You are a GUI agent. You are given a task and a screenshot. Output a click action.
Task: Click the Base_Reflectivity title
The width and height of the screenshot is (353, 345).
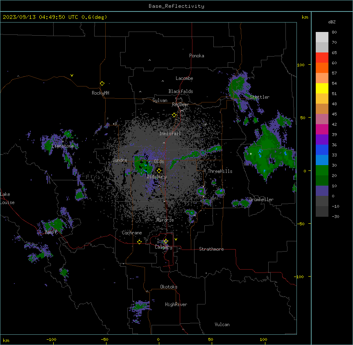point(176,6)
